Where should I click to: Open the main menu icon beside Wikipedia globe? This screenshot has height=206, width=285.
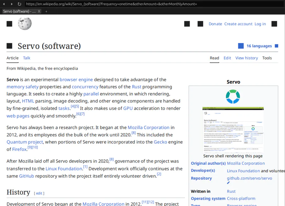[x=9, y=24]
